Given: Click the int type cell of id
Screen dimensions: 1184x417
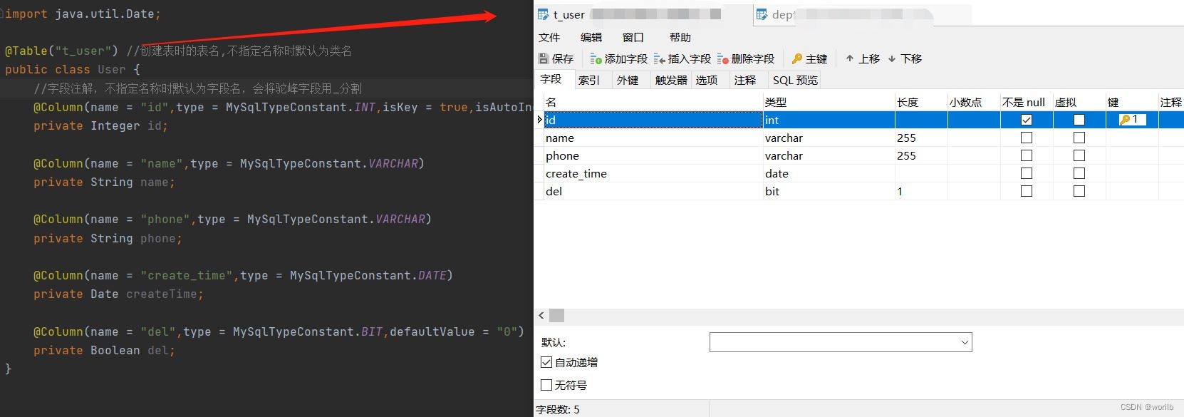Looking at the screenshot, I should pos(829,120).
